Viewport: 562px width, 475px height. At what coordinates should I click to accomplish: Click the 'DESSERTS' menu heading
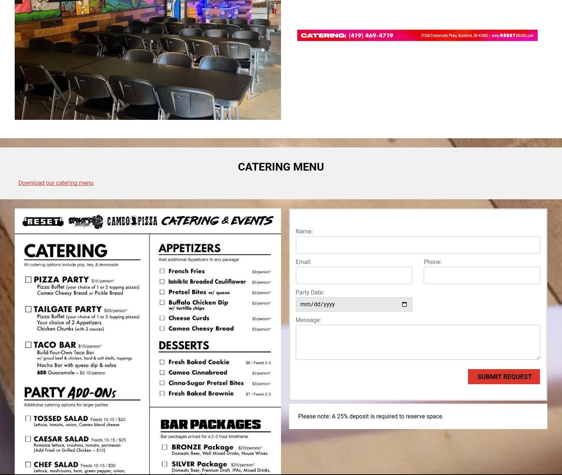(x=184, y=346)
